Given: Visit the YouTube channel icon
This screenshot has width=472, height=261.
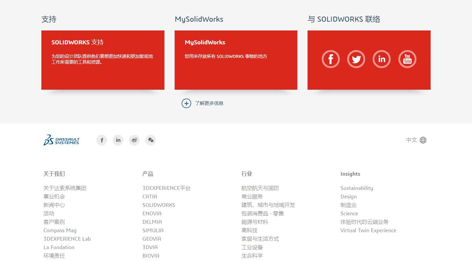Looking at the screenshot, I should click(x=407, y=59).
